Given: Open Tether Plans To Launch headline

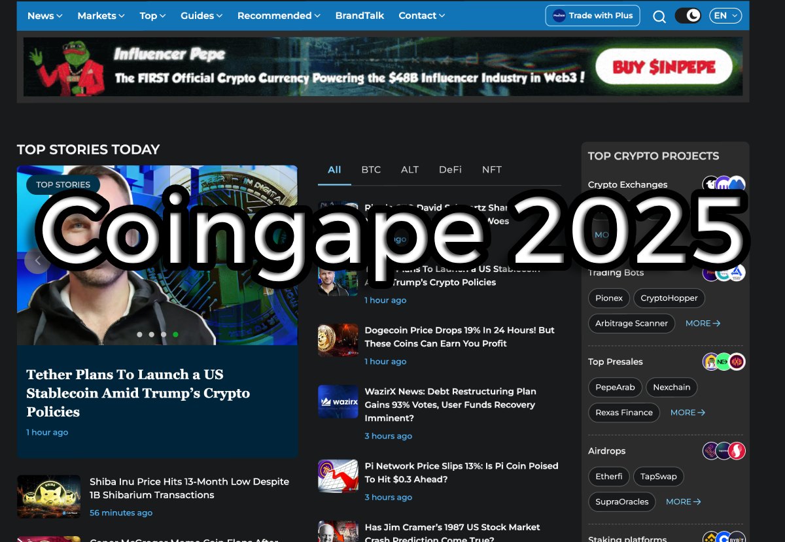Looking at the screenshot, I should (138, 393).
